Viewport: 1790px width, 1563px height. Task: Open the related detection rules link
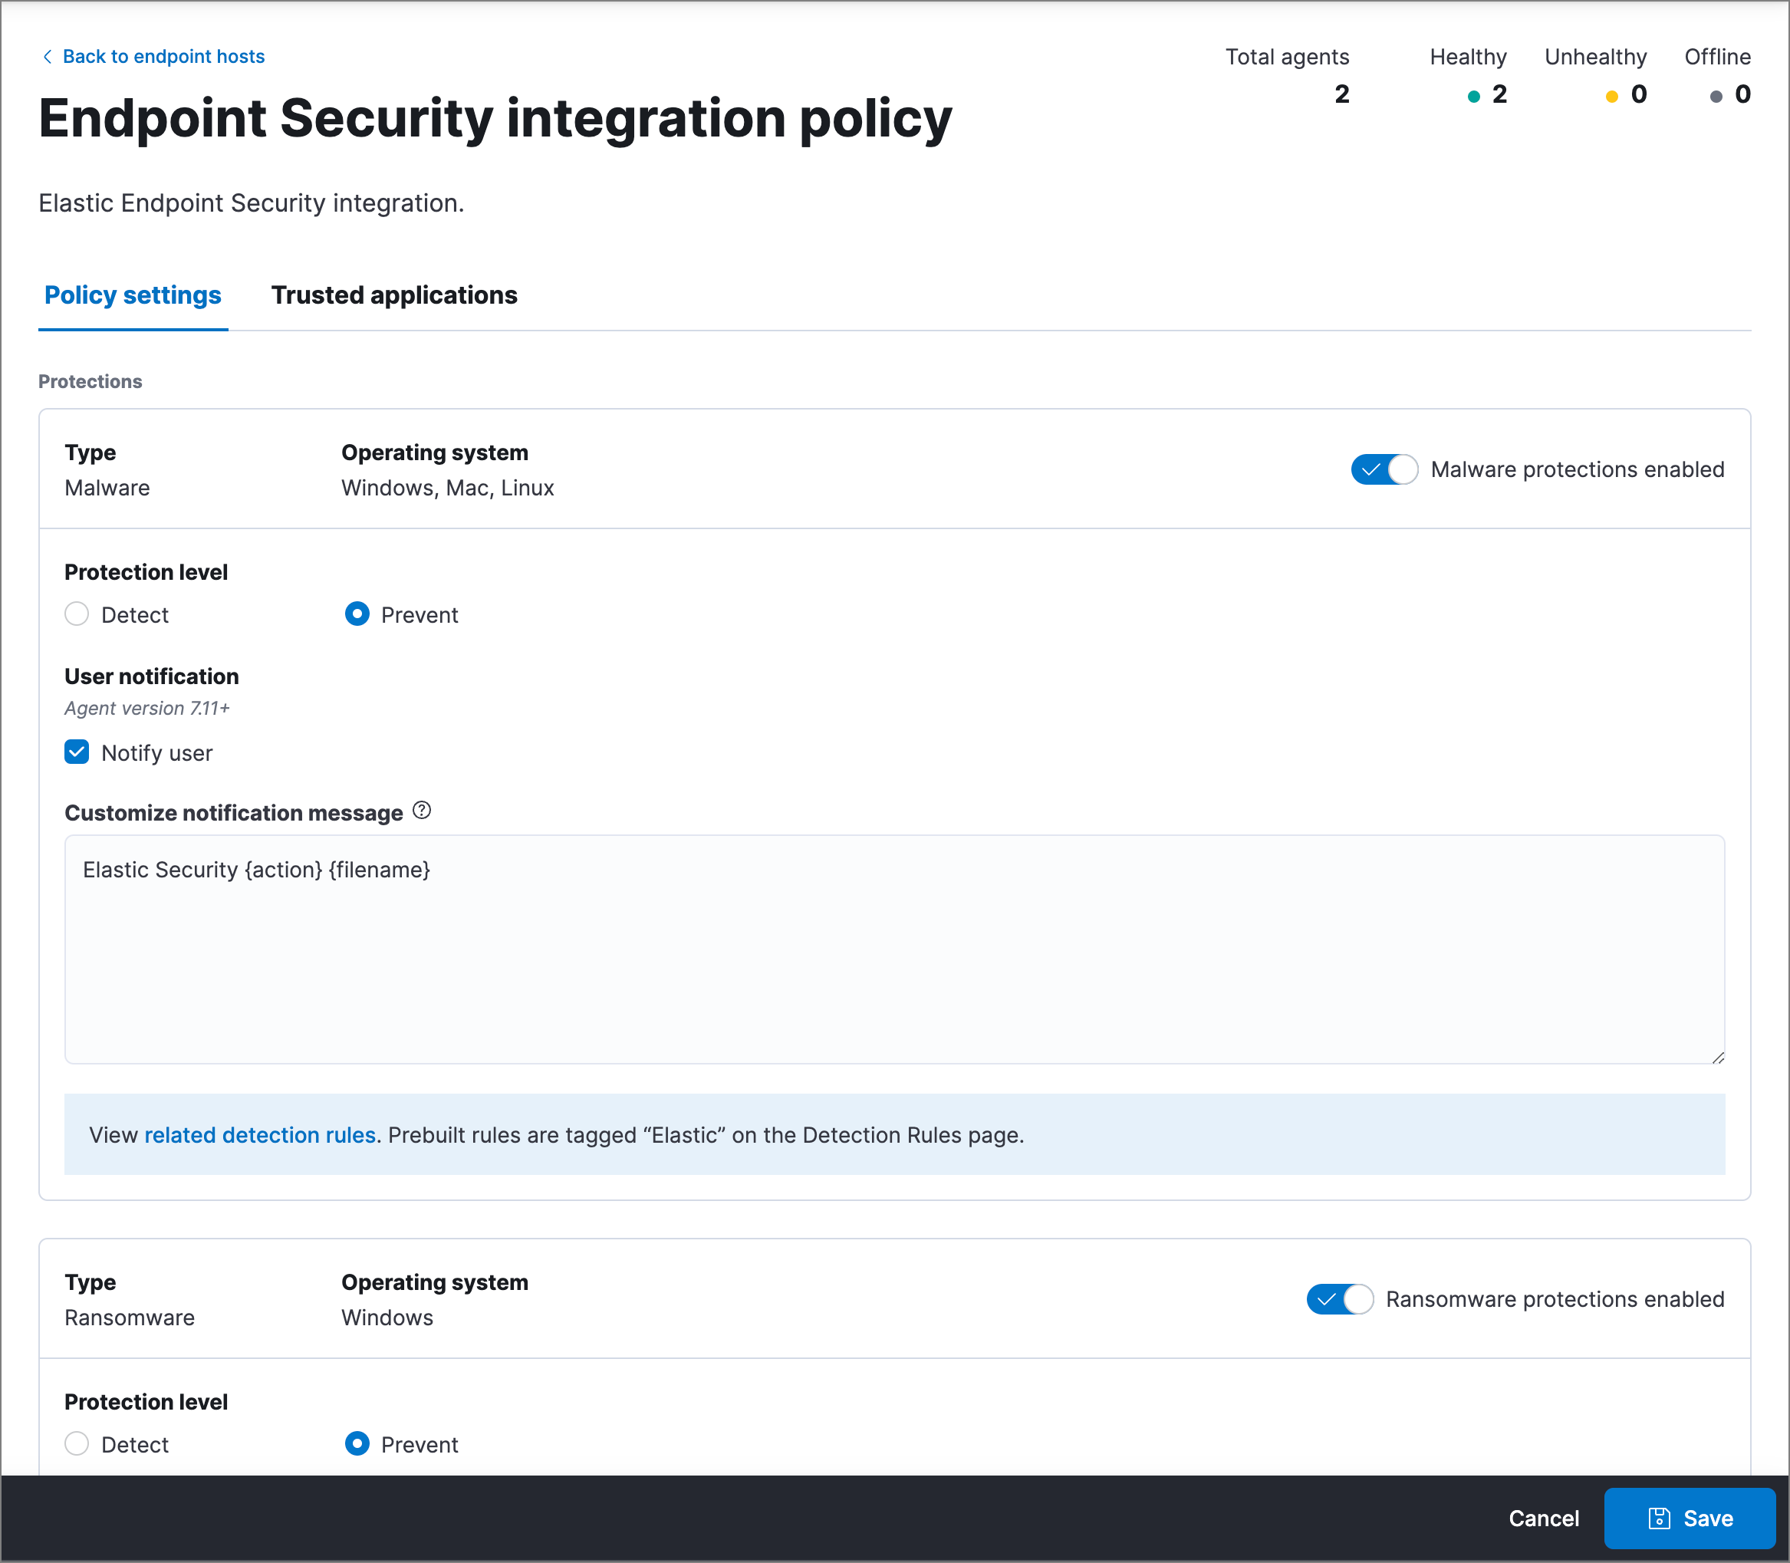259,1135
